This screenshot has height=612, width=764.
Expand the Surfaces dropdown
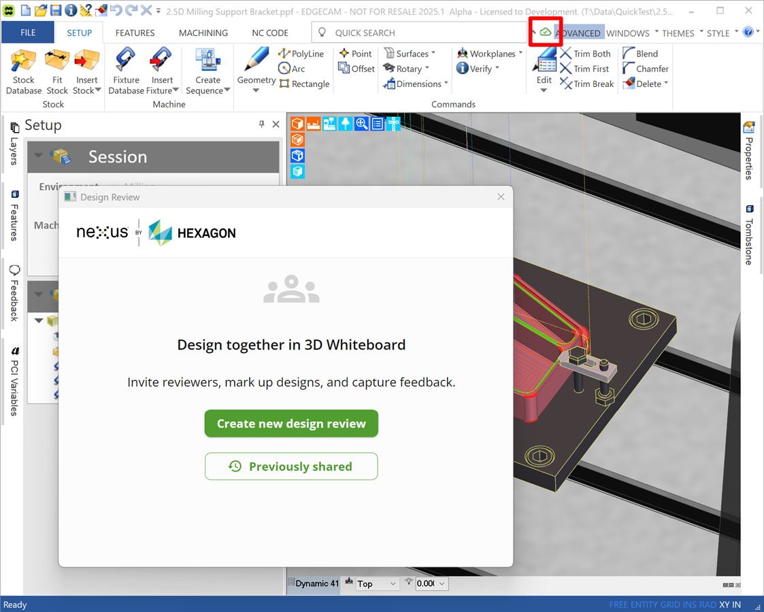pos(433,53)
